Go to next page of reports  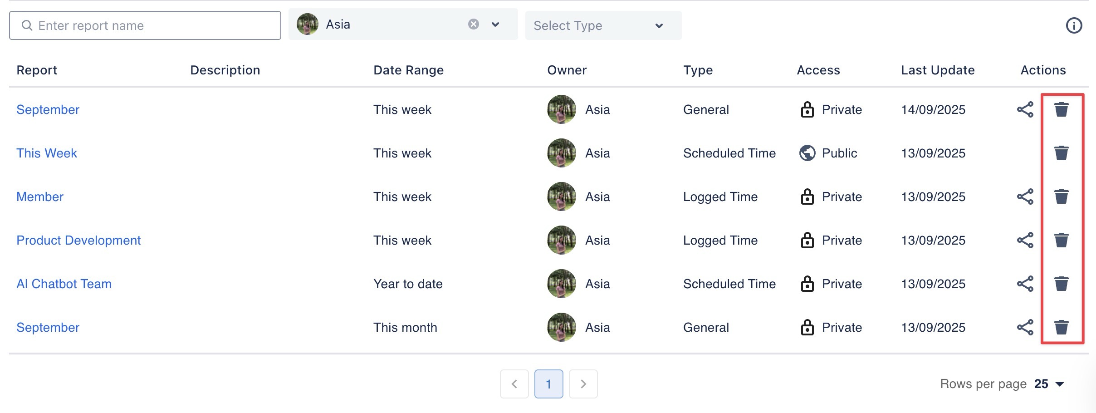[x=583, y=384]
